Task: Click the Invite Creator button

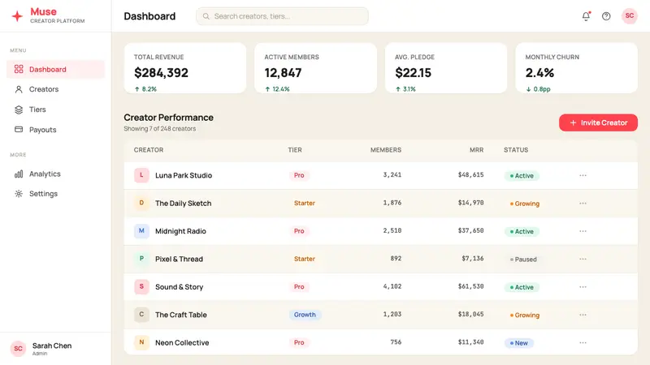Action: coord(598,122)
